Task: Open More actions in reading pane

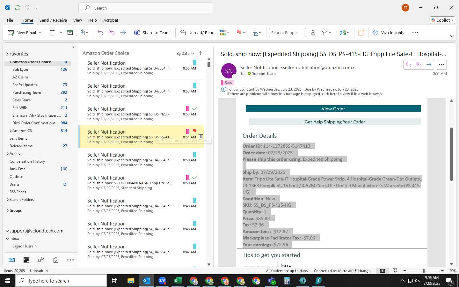Action: 441,65
